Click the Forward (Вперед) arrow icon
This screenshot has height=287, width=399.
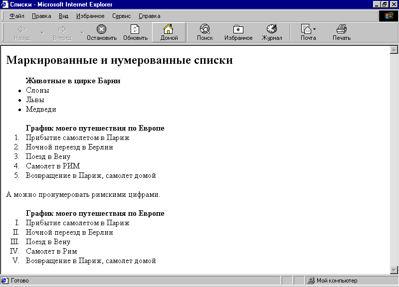tap(62, 29)
